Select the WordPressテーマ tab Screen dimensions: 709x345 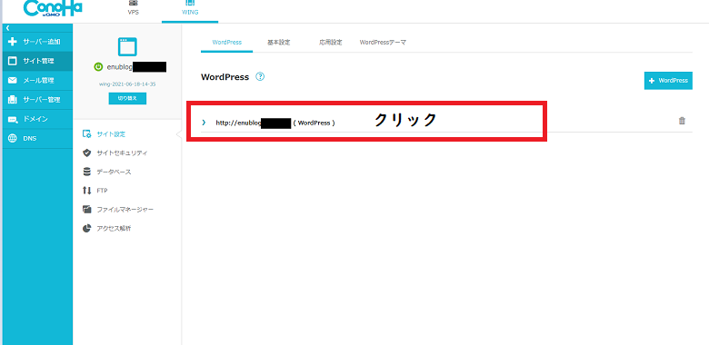tap(383, 43)
